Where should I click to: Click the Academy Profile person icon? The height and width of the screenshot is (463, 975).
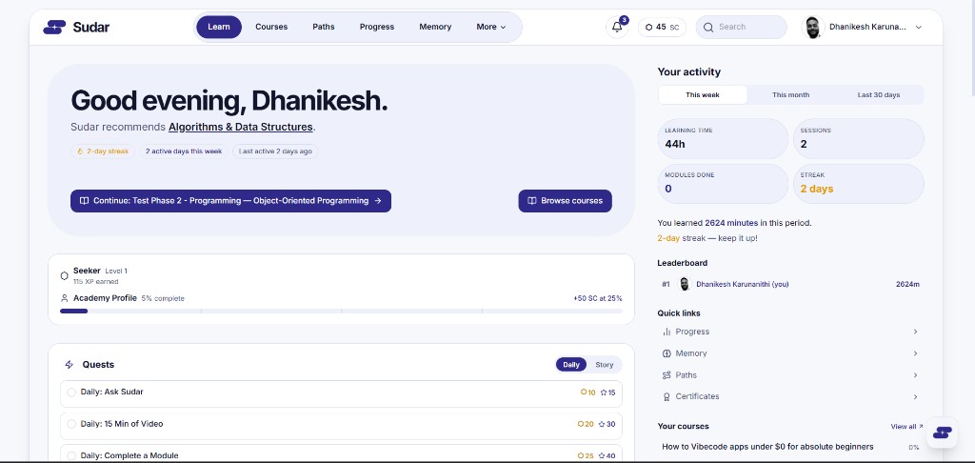pyautogui.click(x=64, y=298)
